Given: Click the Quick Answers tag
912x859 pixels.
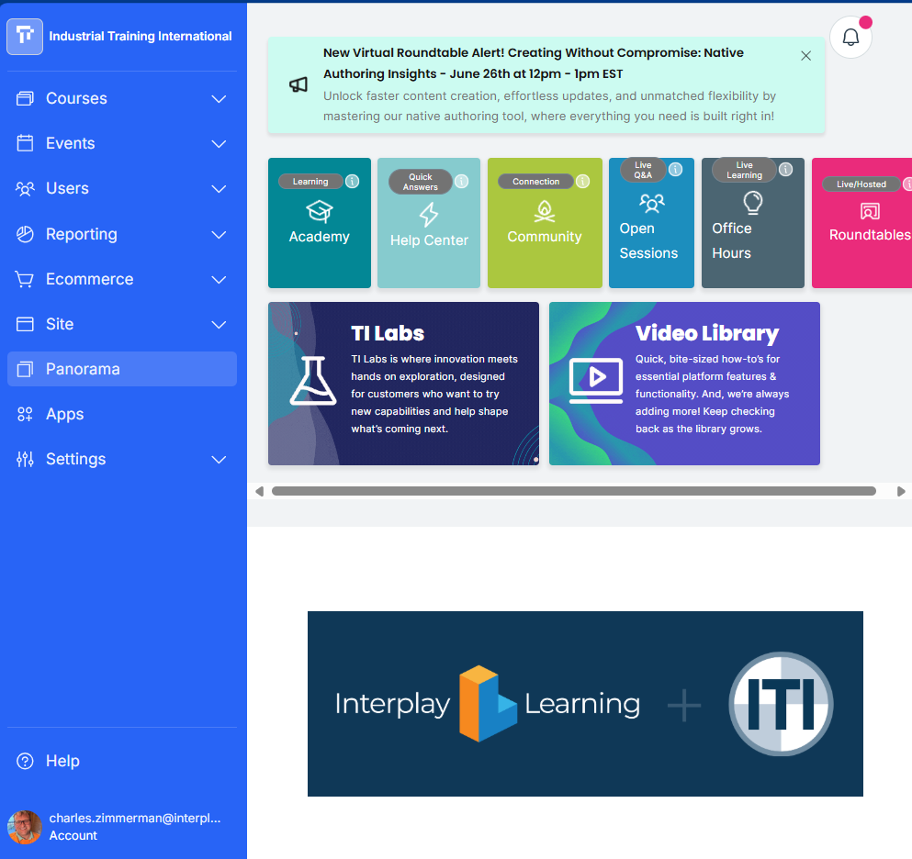Looking at the screenshot, I should pos(420,182).
